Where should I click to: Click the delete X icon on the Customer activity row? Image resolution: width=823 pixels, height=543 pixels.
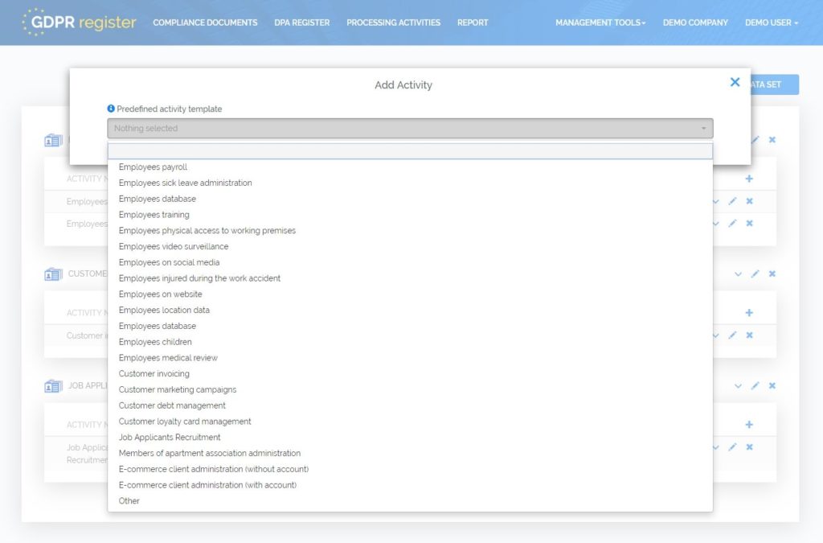click(749, 335)
